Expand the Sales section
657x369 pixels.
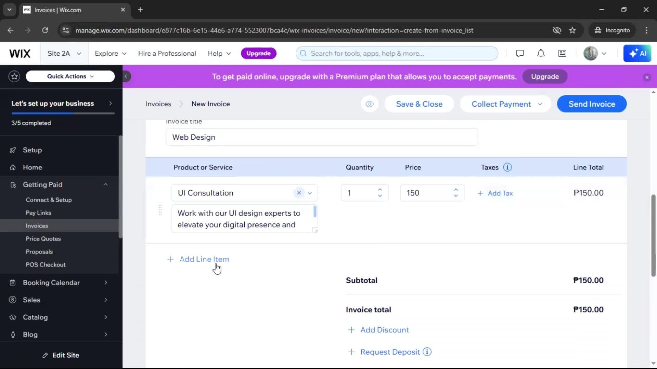(106, 300)
